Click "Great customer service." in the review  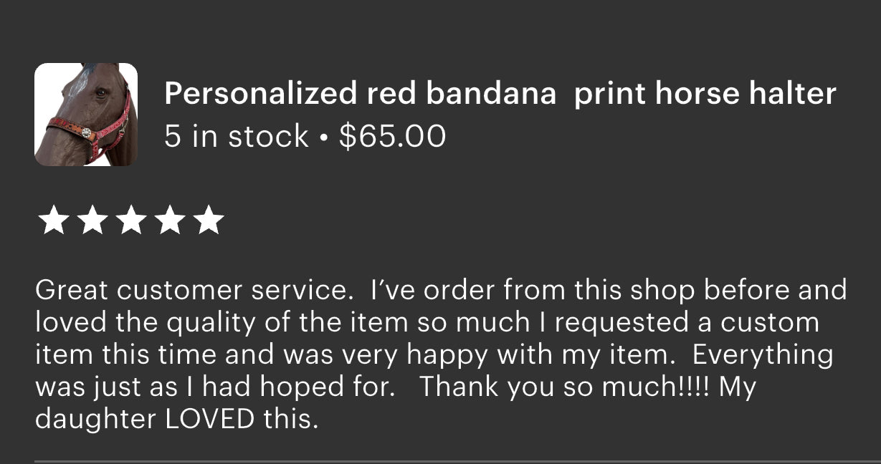coord(191,290)
